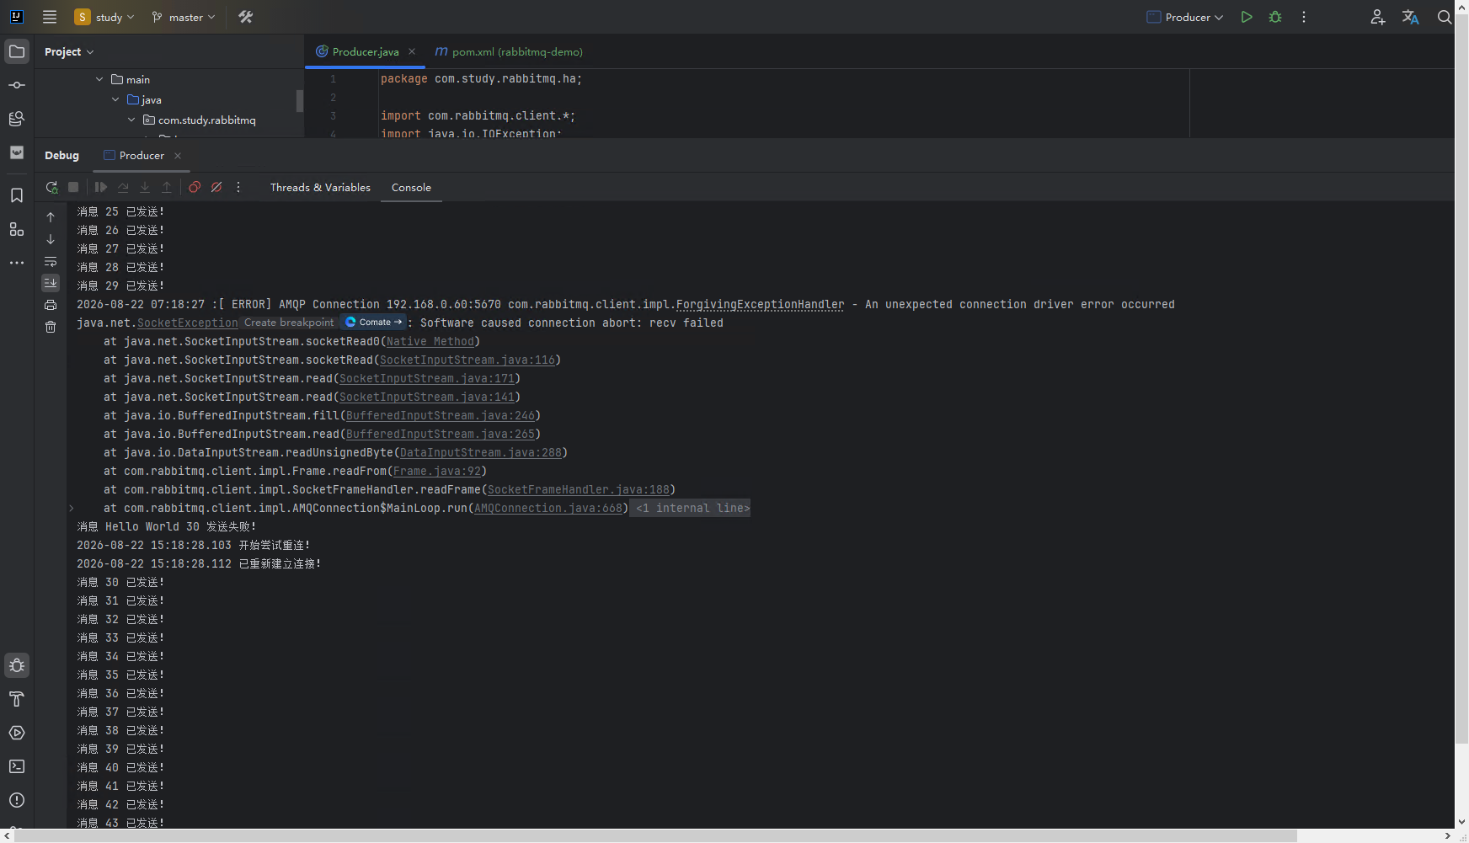Viewport: 1469px width, 843px height.
Task: Open the master branch dropdown
Action: tap(184, 17)
